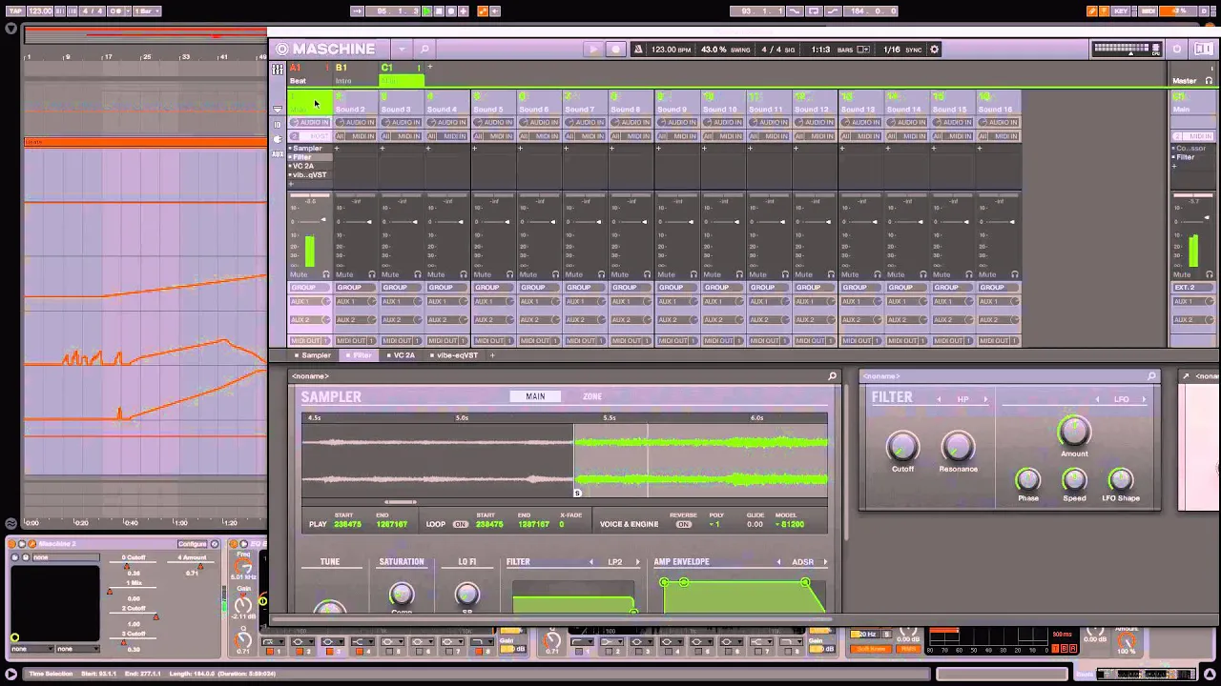Click the Lo Fi SR knob
This screenshot has height=686, width=1221.
[466, 595]
